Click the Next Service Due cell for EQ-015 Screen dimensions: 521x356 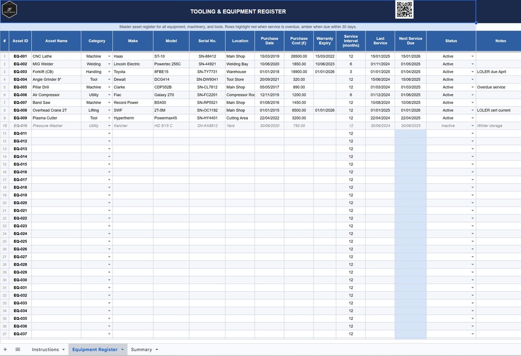[411, 164]
